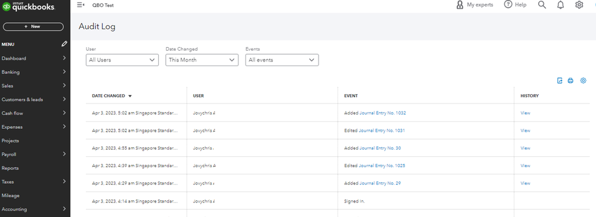Open the search magnifier icon
Image resolution: width=596 pixels, height=217 pixels.
coord(542,5)
